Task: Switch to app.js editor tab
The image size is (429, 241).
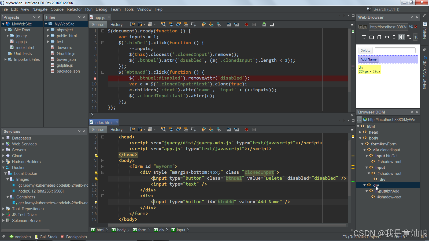Action: [99, 17]
